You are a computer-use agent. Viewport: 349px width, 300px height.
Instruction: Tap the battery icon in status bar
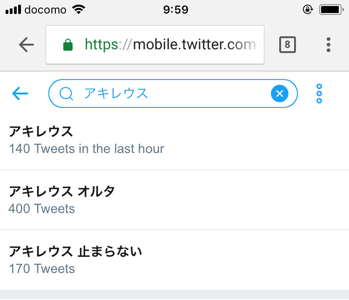[331, 9]
